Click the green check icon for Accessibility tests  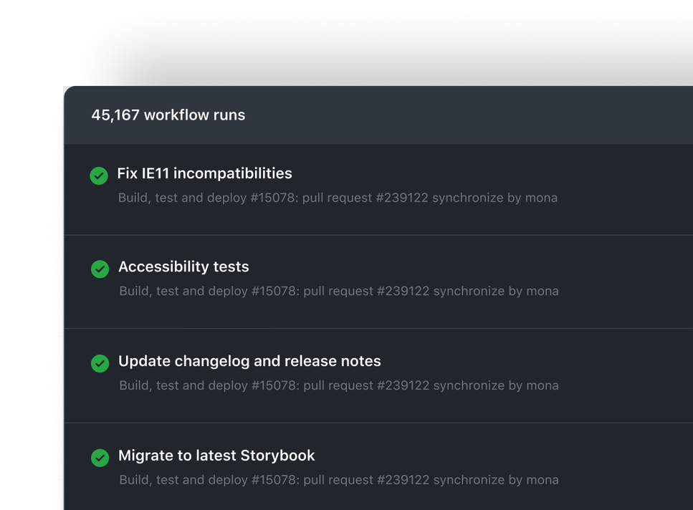tap(100, 269)
